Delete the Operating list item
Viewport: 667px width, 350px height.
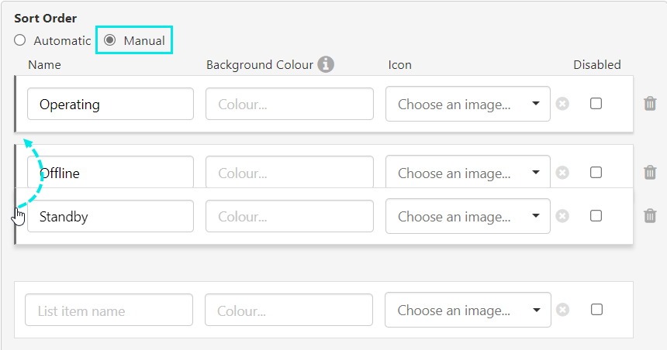click(x=650, y=104)
